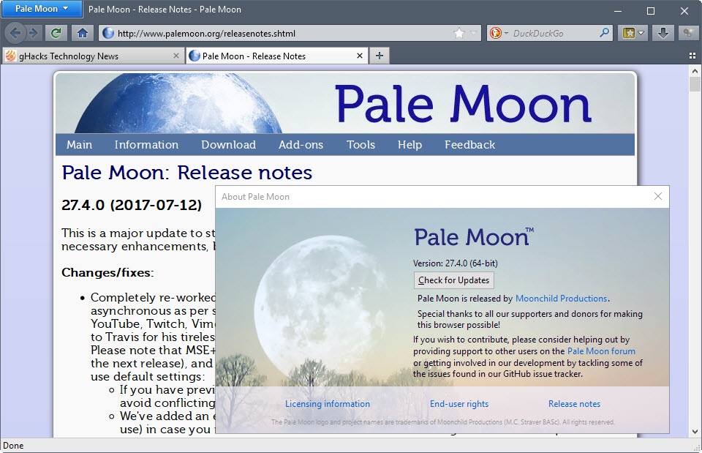Close the gHacks Technology News tab
This screenshot has height=453, width=702.
coord(176,56)
